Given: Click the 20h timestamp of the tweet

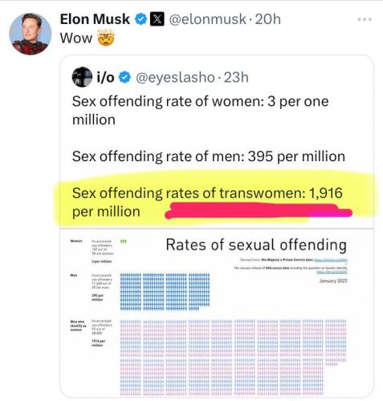Looking at the screenshot, I should click(267, 19).
